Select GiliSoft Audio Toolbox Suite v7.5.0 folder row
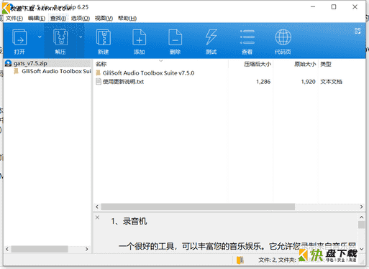This screenshot has height=269, width=369. pyautogui.click(x=148, y=73)
